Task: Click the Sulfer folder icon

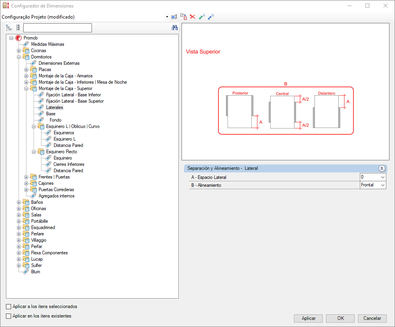Action: pos(26,265)
